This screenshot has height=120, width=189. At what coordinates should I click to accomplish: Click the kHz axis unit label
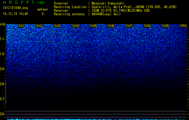pyautogui.click(x=3, y=24)
